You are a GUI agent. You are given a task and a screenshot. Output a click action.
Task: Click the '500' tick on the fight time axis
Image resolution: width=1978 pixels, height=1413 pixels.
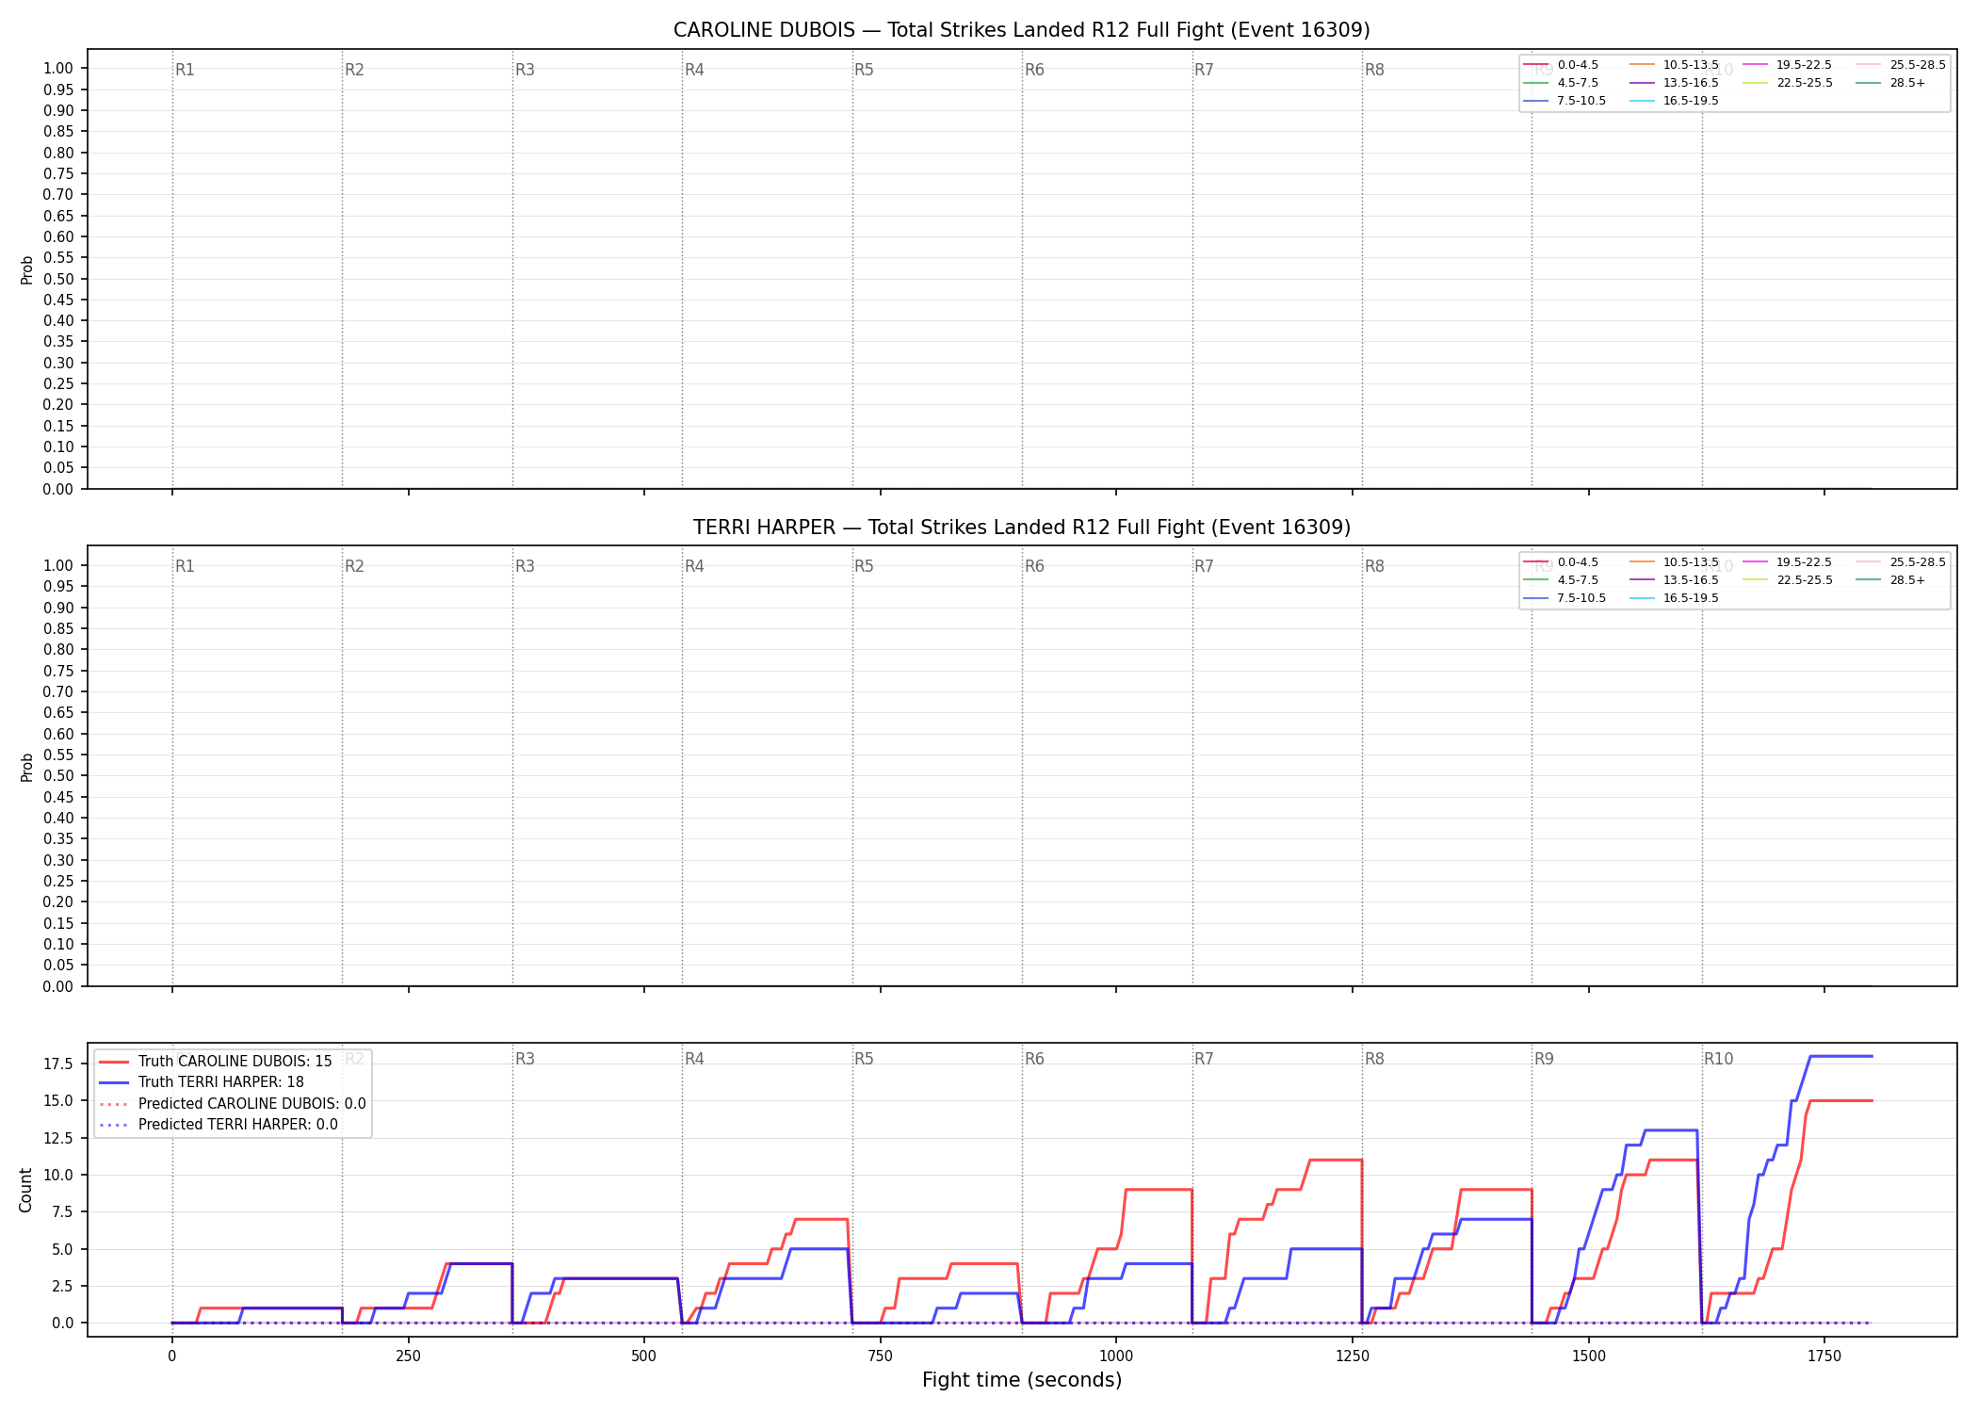tap(643, 1356)
